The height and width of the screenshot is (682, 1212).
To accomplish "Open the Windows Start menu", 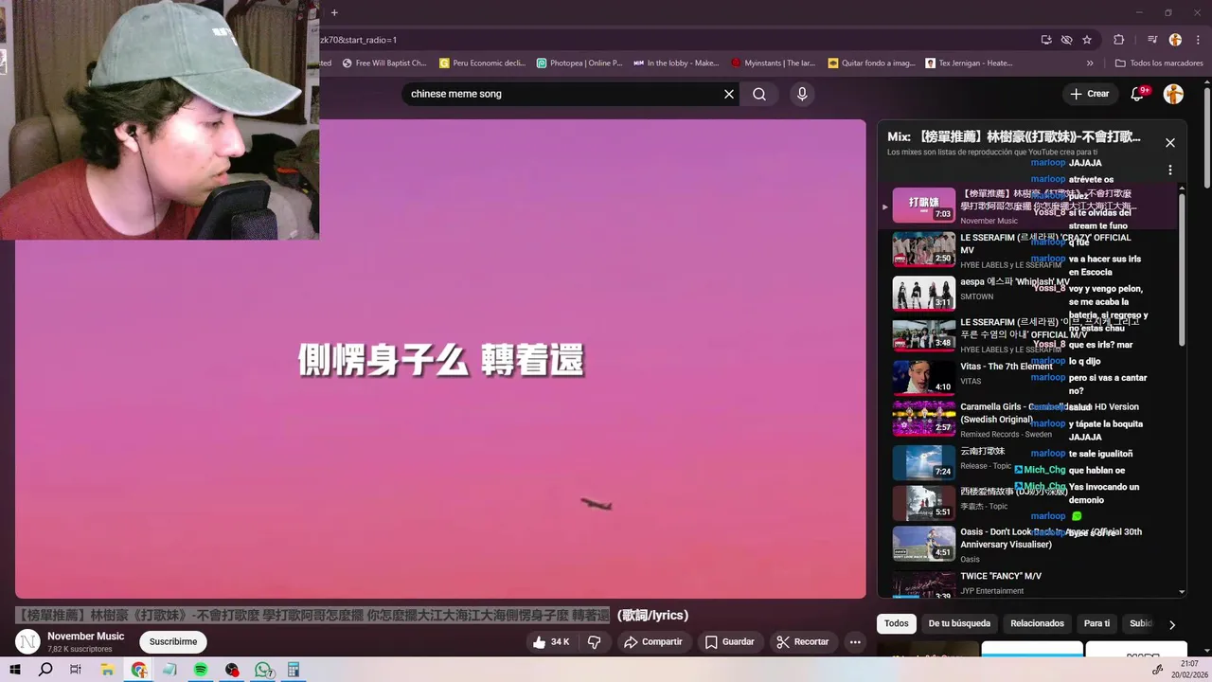I will pos(15,670).
